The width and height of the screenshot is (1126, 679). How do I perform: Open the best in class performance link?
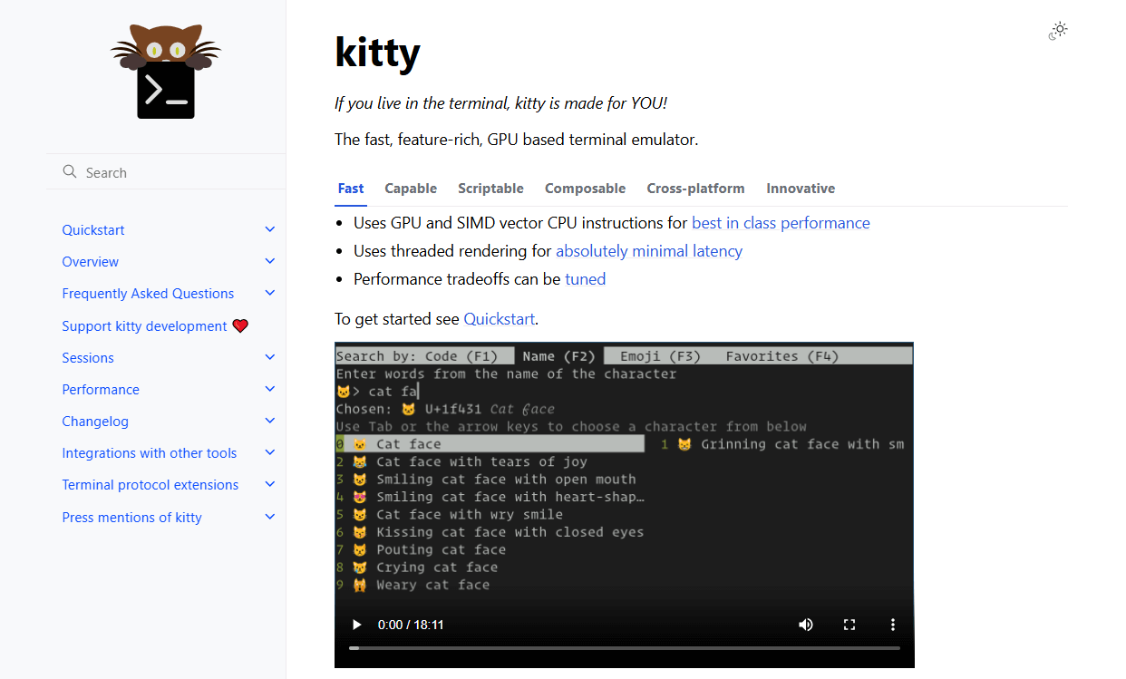click(781, 222)
